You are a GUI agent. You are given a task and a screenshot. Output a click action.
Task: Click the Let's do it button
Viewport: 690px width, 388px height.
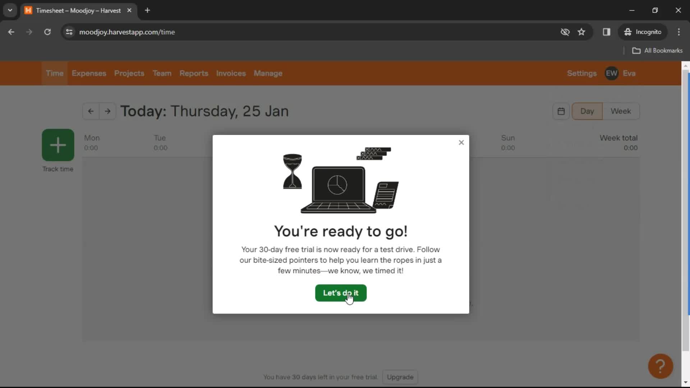point(341,293)
